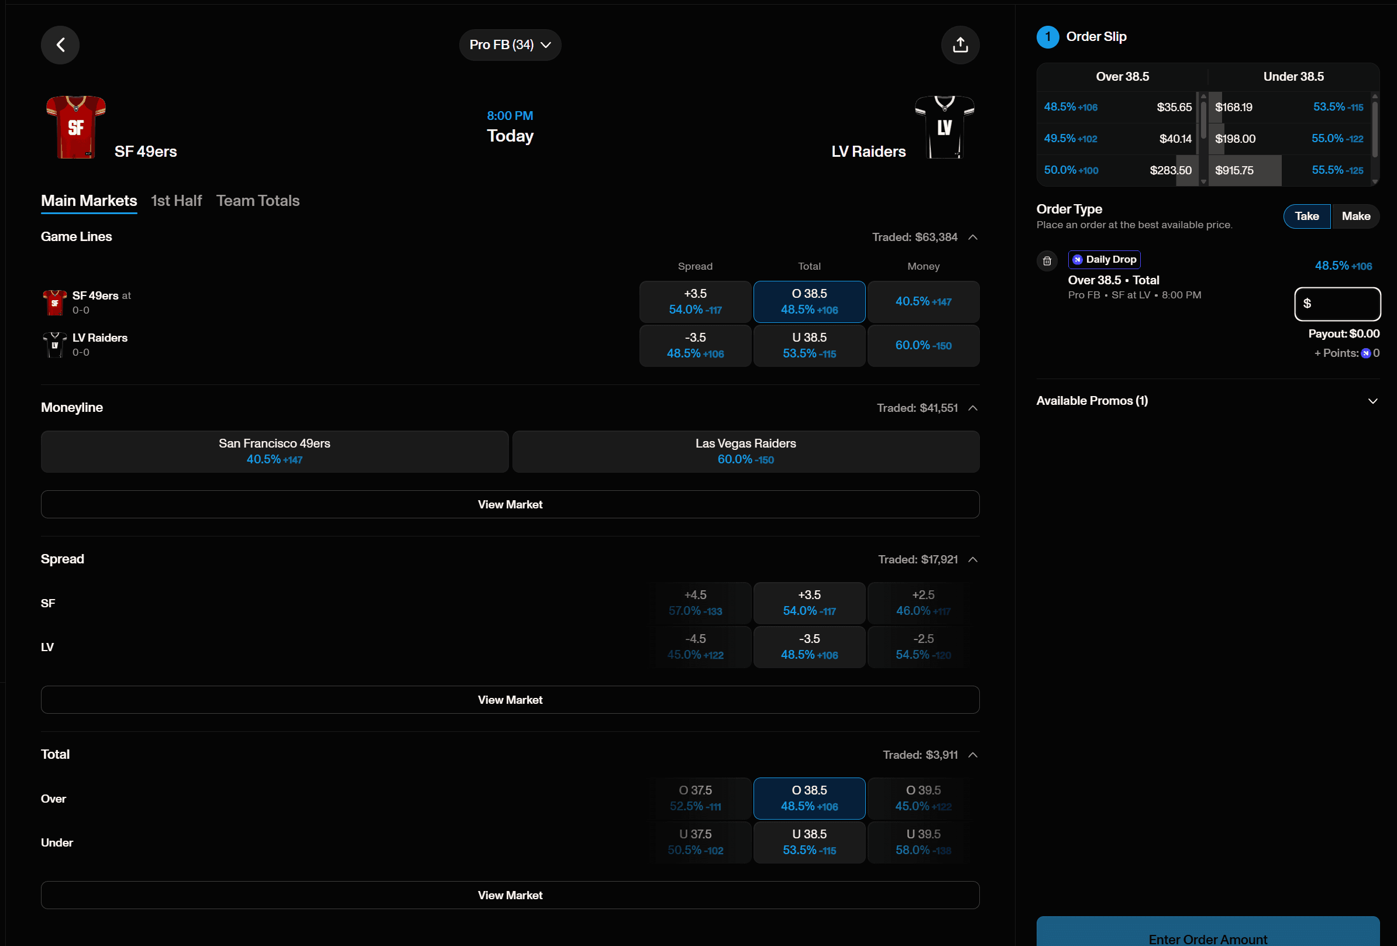Click the Order Slip count badge

[x=1048, y=37]
